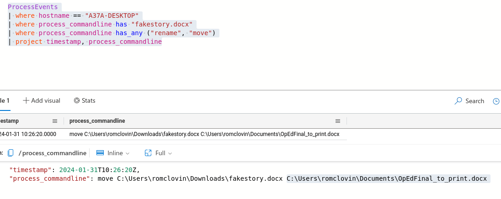Click the highlighted OpEdFinal_to_print.docx path in JSON
Image resolution: width=501 pixels, height=199 pixels.
(x=387, y=178)
